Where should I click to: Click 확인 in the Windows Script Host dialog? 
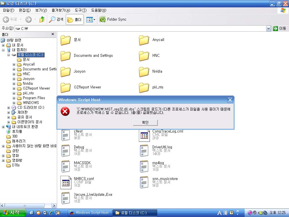click(145, 123)
